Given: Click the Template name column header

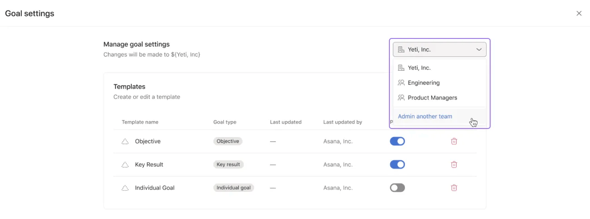Looking at the screenshot, I should [x=140, y=122].
